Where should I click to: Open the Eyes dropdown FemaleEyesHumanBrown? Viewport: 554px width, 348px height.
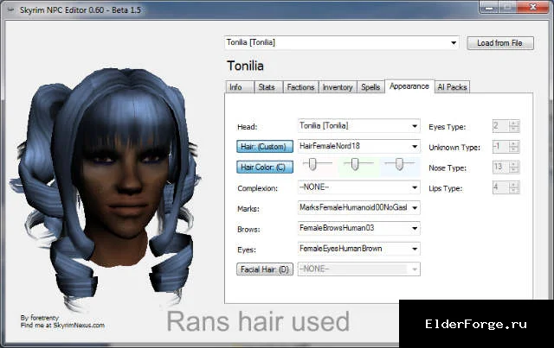415,249
